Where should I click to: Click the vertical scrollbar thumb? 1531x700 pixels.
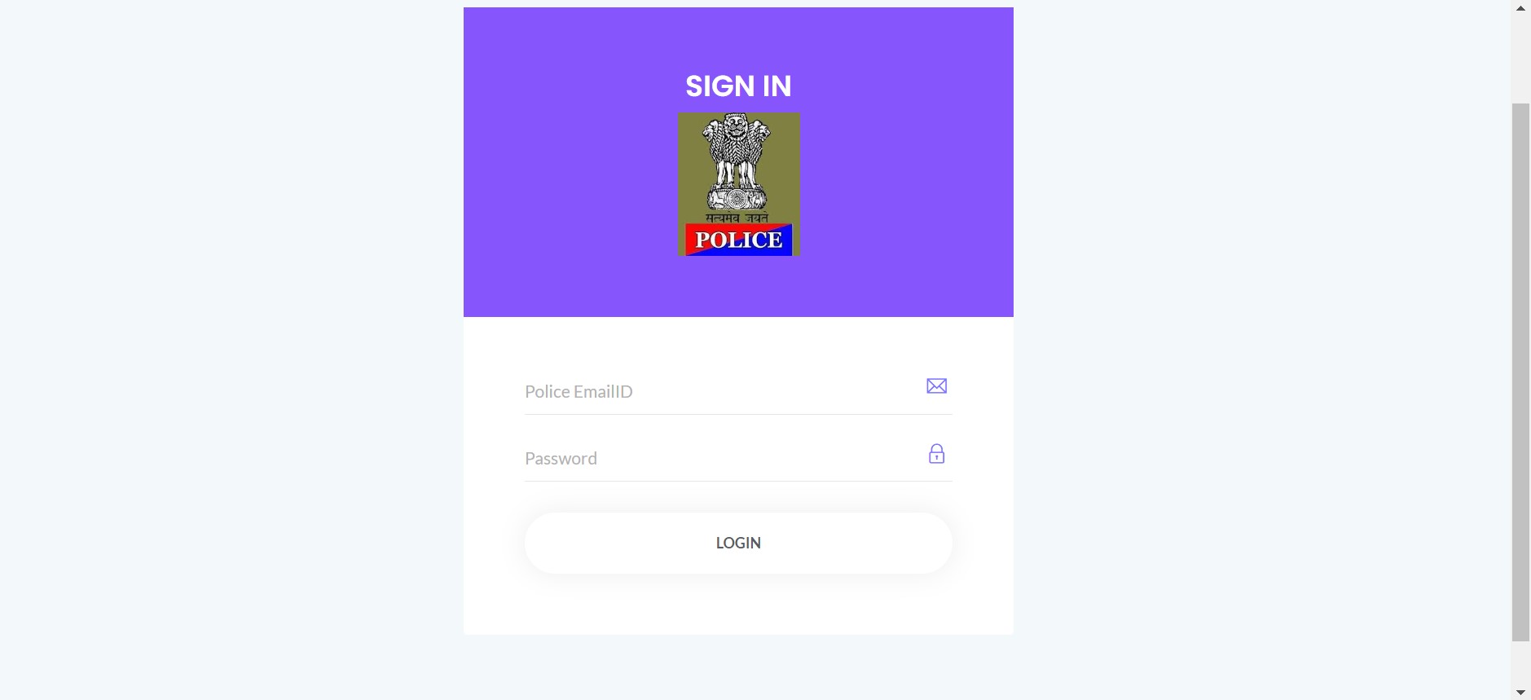(1520, 372)
